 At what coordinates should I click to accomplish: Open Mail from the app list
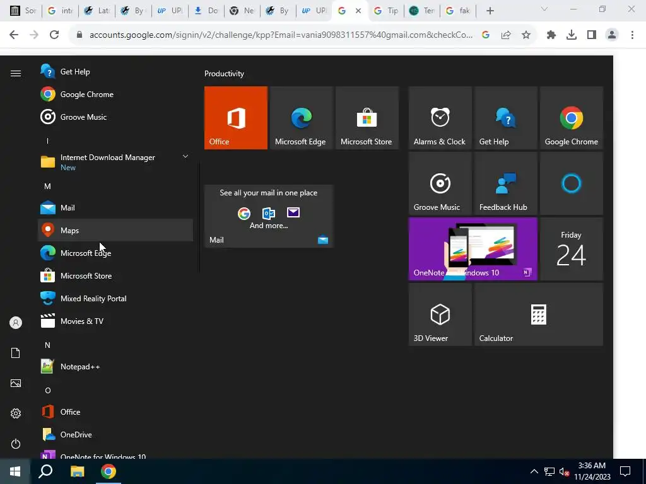coord(115,208)
